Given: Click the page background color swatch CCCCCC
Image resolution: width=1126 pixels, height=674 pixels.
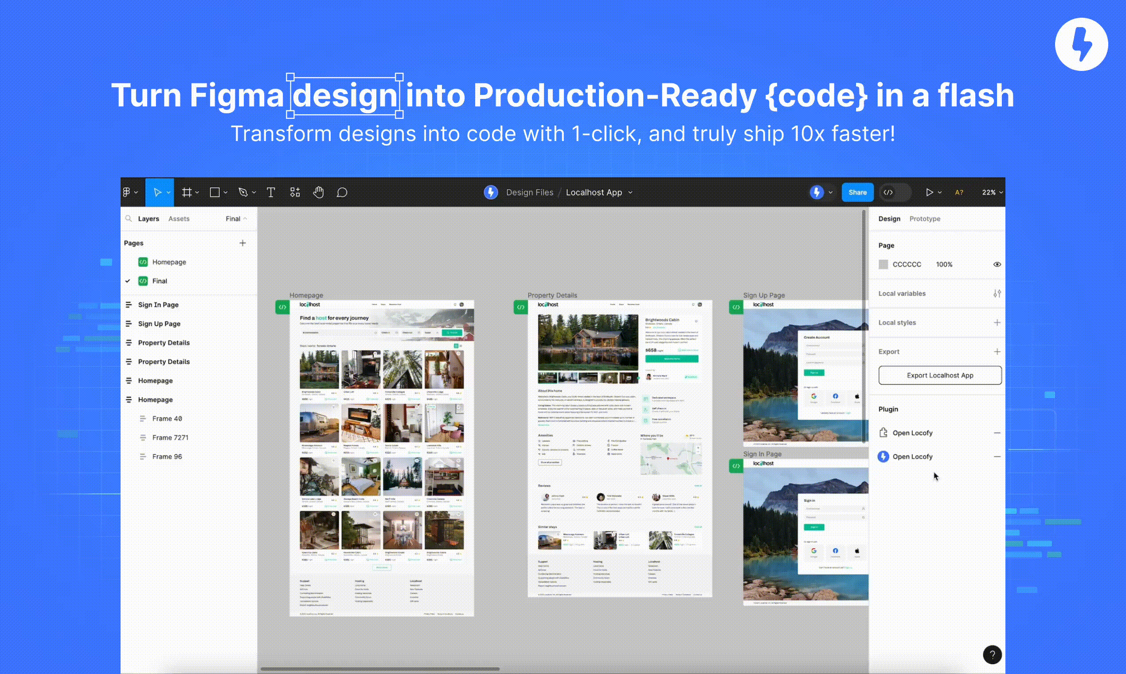Looking at the screenshot, I should tap(883, 264).
